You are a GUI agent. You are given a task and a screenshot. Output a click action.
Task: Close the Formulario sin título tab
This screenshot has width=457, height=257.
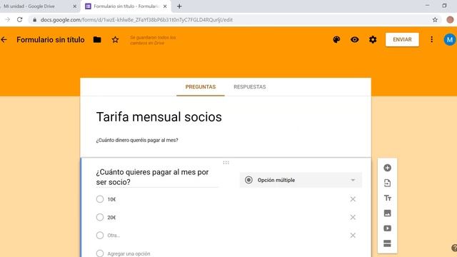pos(165,6)
